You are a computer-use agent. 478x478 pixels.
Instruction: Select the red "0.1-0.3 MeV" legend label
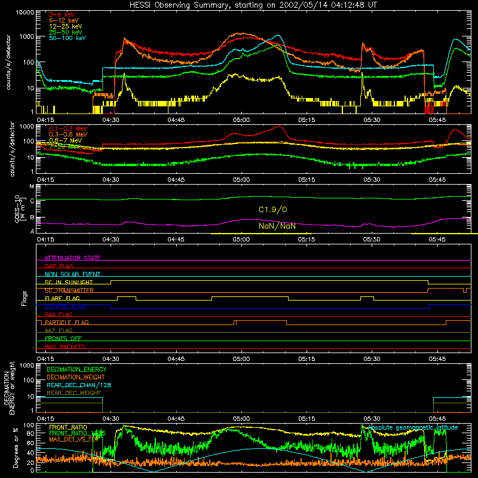(x=68, y=128)
